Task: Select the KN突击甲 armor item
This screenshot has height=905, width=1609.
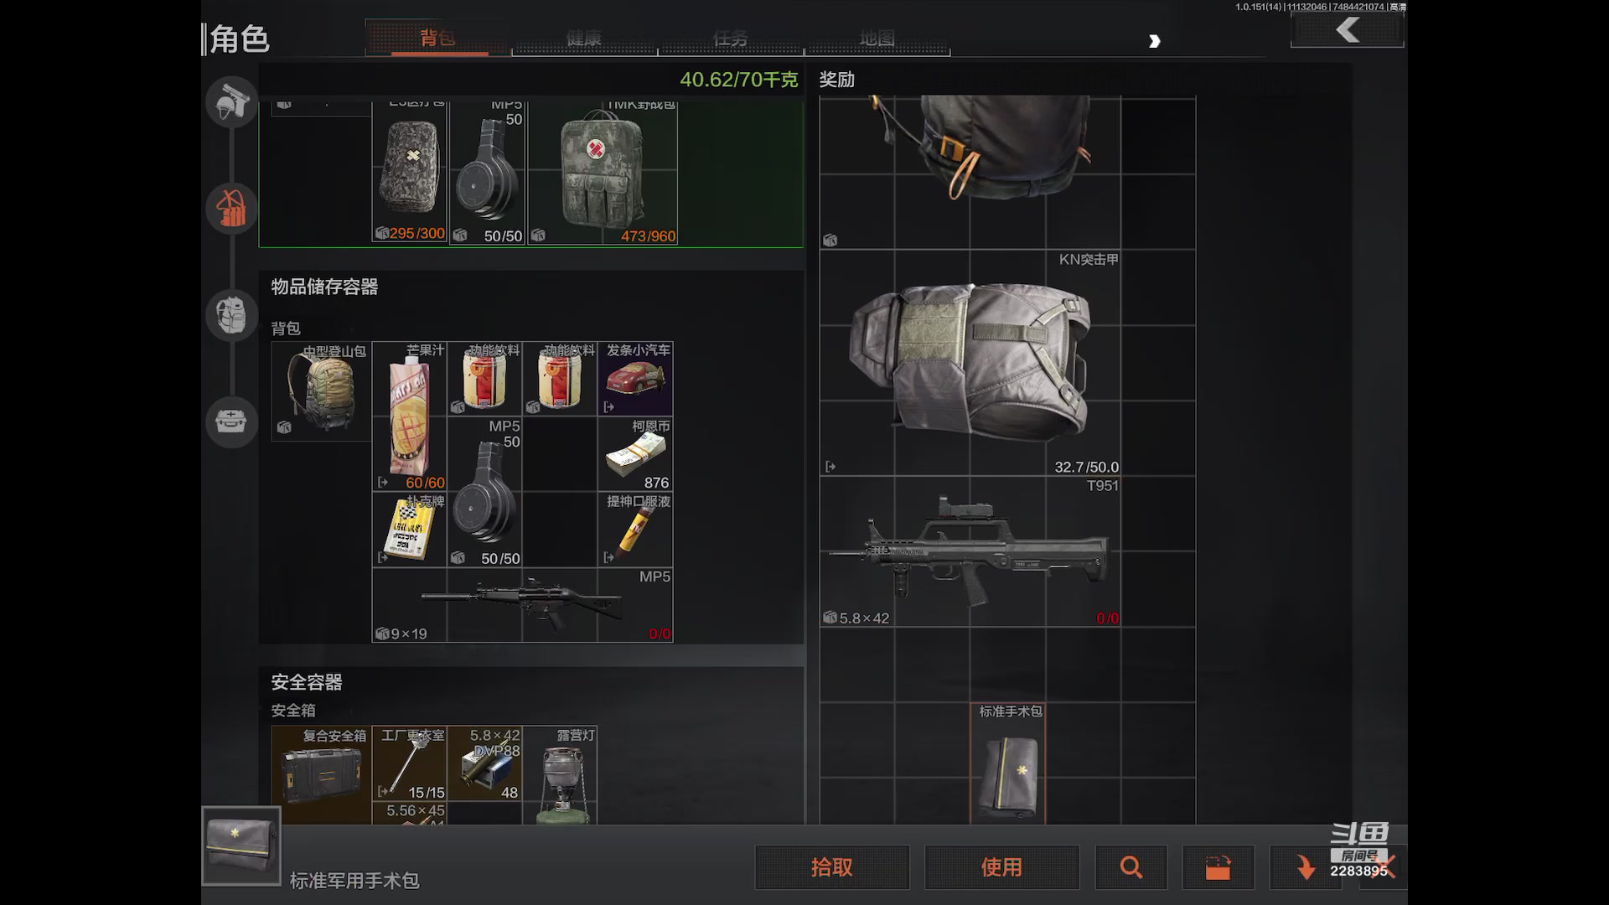Action: coord(970,362)
